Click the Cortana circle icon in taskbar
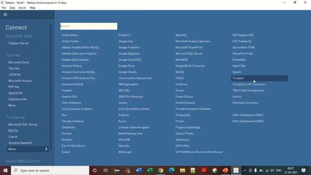 click(x=95, y=171)
